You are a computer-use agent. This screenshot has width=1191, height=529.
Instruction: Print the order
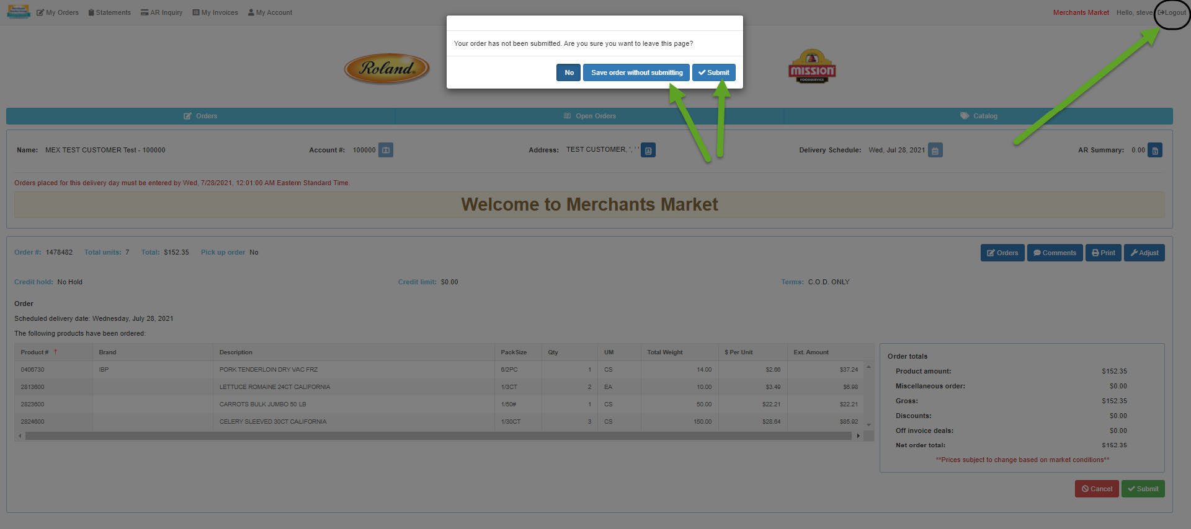click(x=1104, y=253)
